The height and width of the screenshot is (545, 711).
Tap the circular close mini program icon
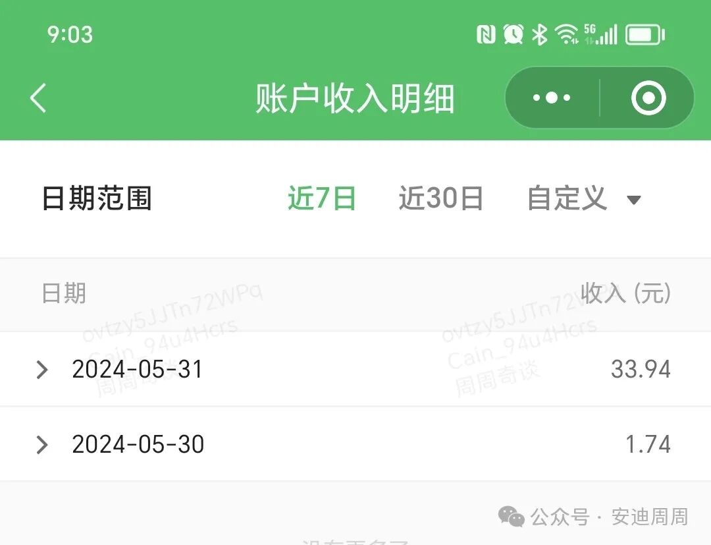(x=648, y=98)
